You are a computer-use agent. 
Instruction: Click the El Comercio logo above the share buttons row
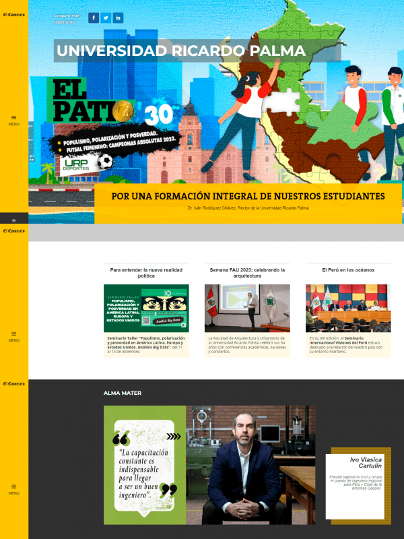[x=13, y=14]
